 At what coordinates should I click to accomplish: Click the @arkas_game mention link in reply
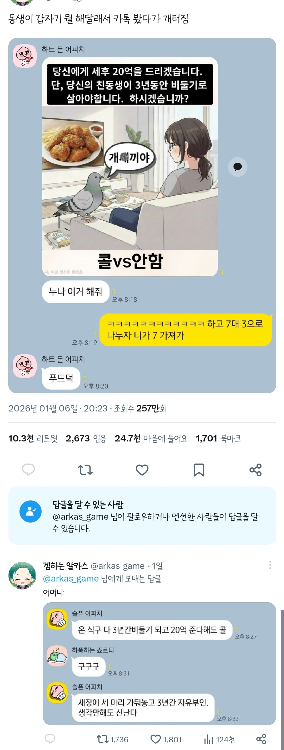click(71, 578)
